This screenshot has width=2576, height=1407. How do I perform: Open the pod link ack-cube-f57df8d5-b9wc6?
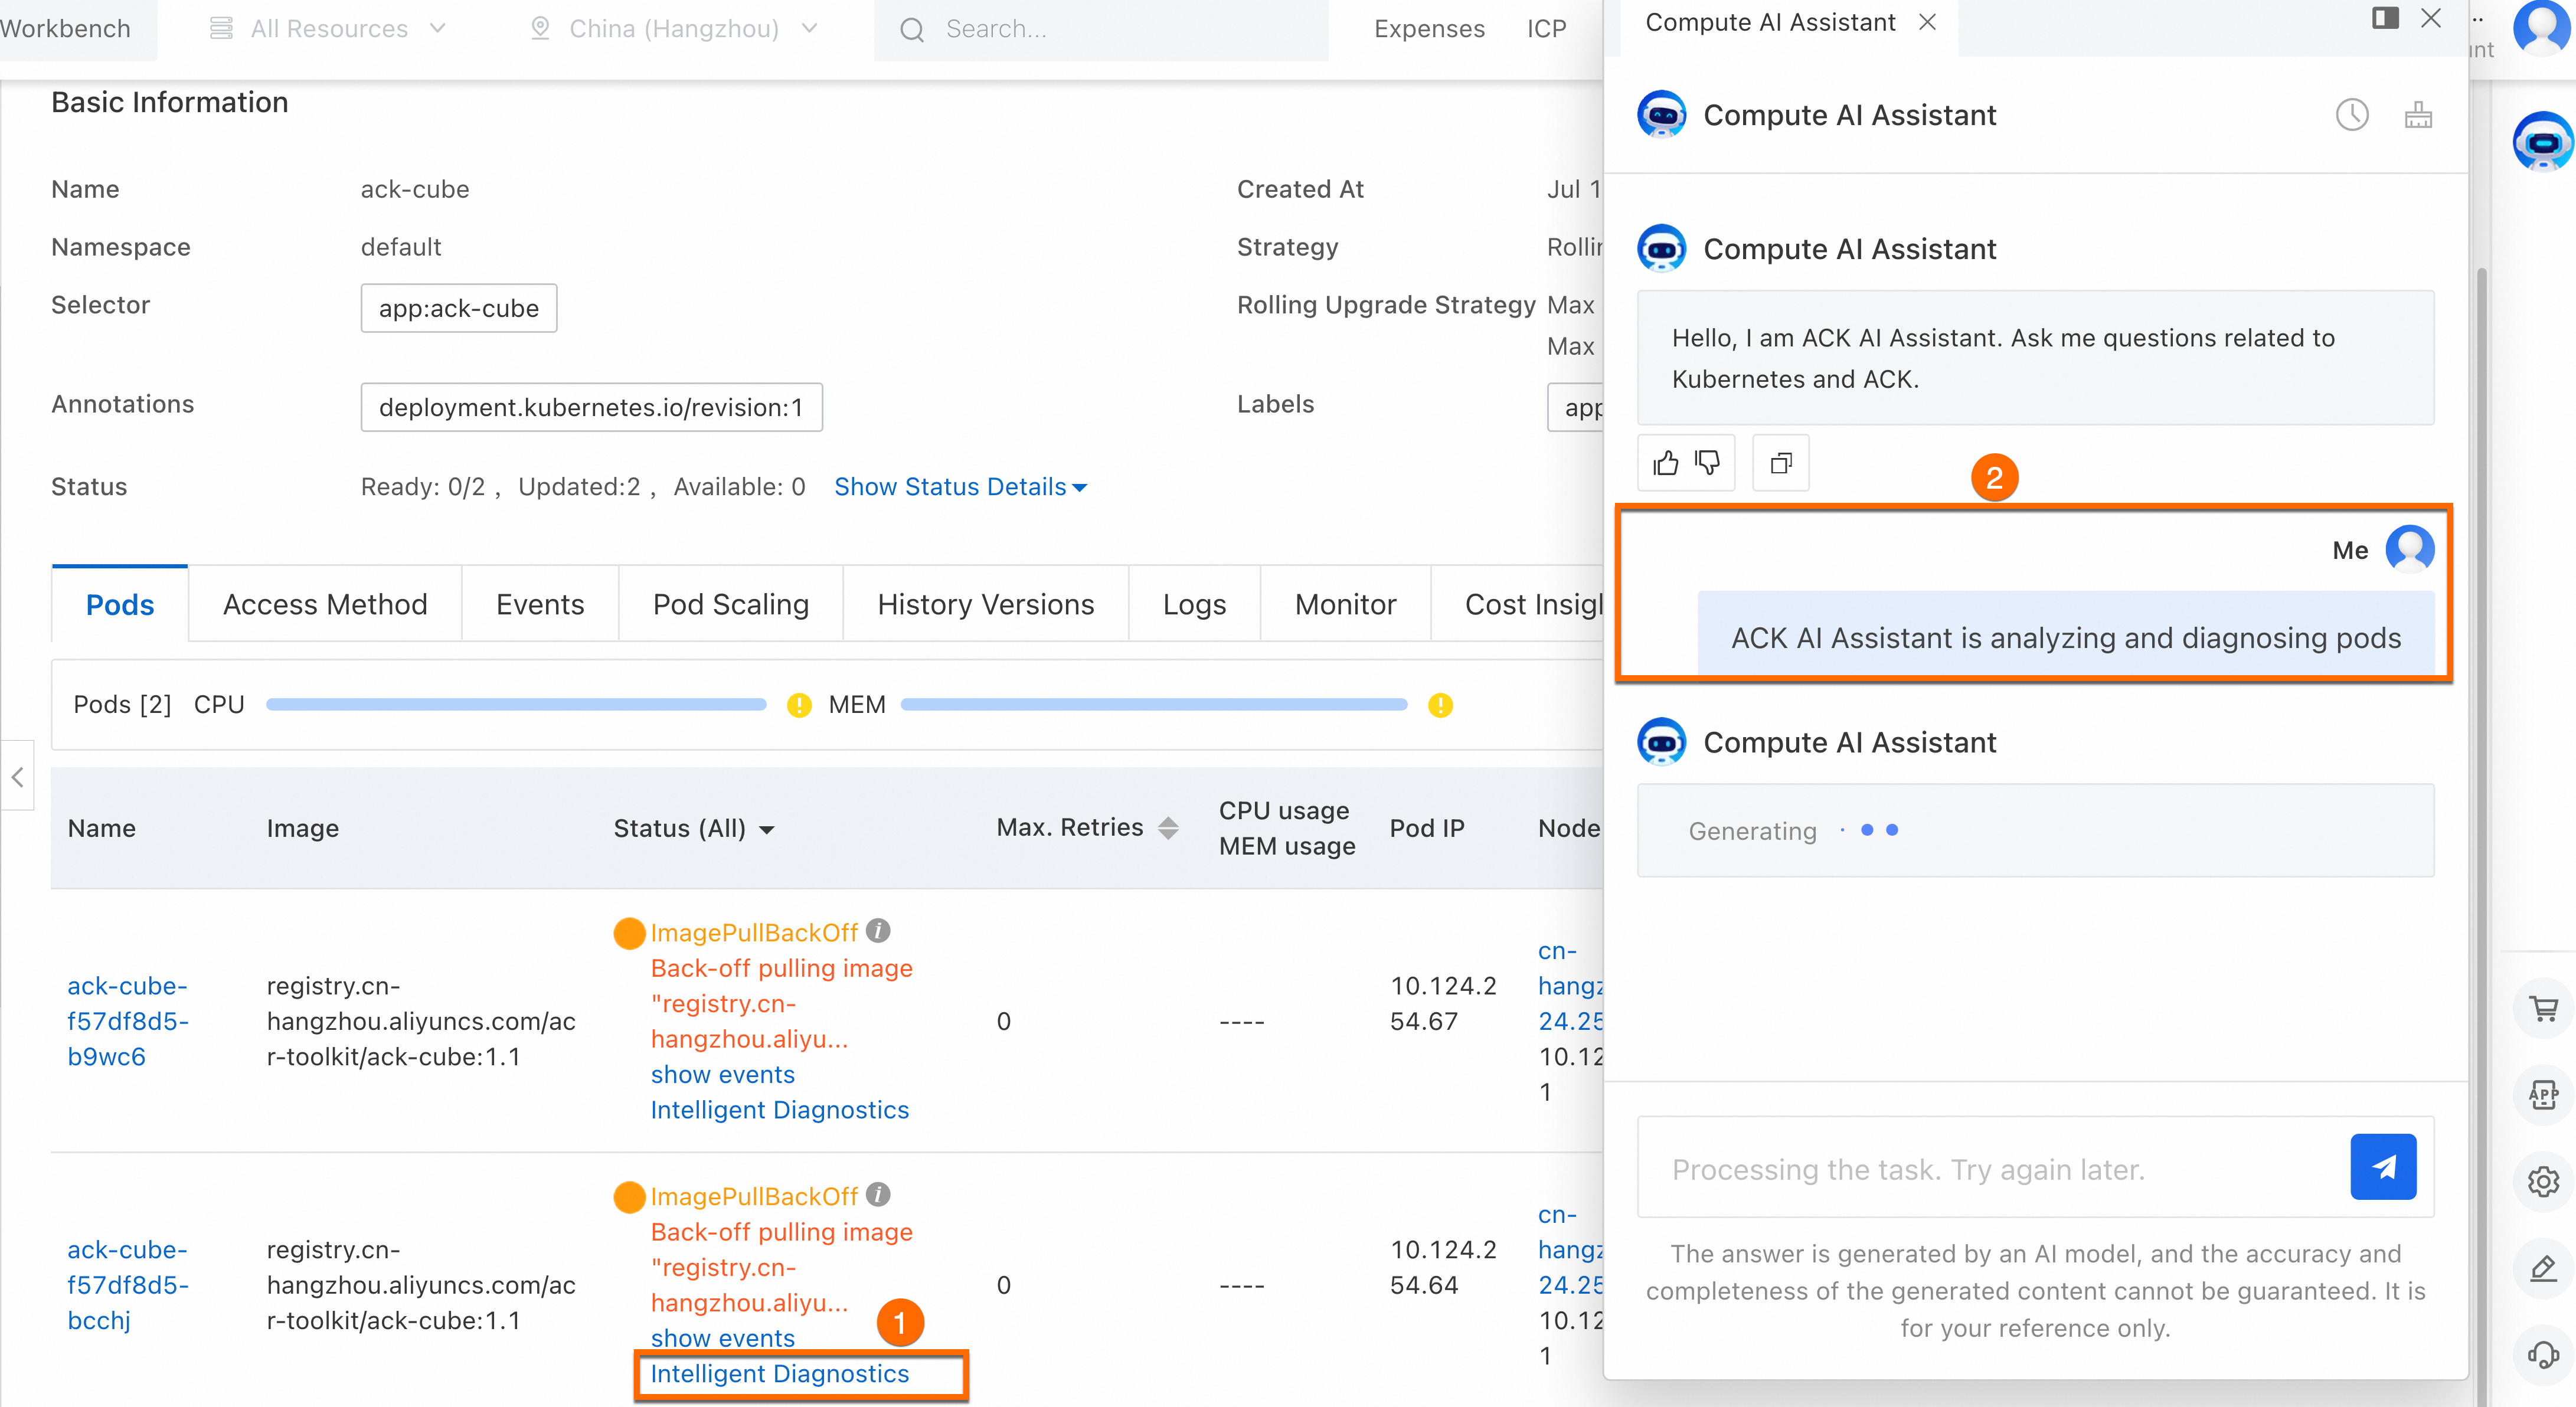[127, 1021]
